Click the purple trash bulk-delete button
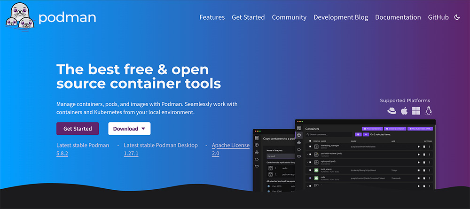 point(358,134)
